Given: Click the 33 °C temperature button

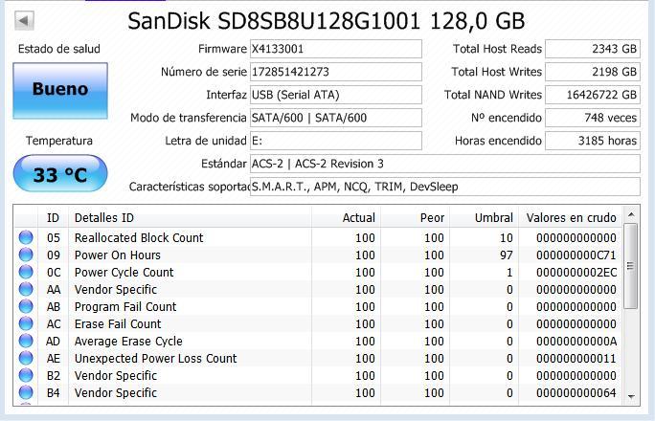Looking at the screenshot, I should 60,173.
